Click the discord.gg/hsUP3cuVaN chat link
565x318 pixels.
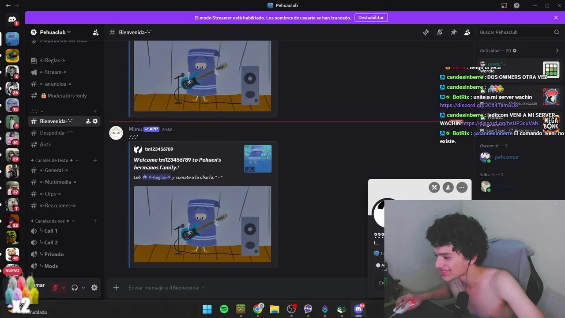pyautogui.click(x=501, y=123)
